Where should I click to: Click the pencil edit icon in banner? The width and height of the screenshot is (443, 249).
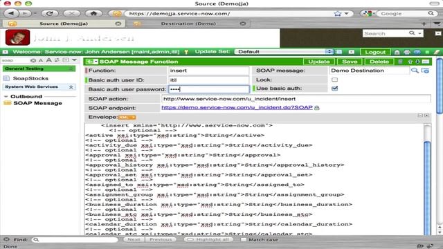(437, 52)
